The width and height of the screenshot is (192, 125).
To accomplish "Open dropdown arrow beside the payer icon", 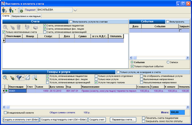I will 15,10.
